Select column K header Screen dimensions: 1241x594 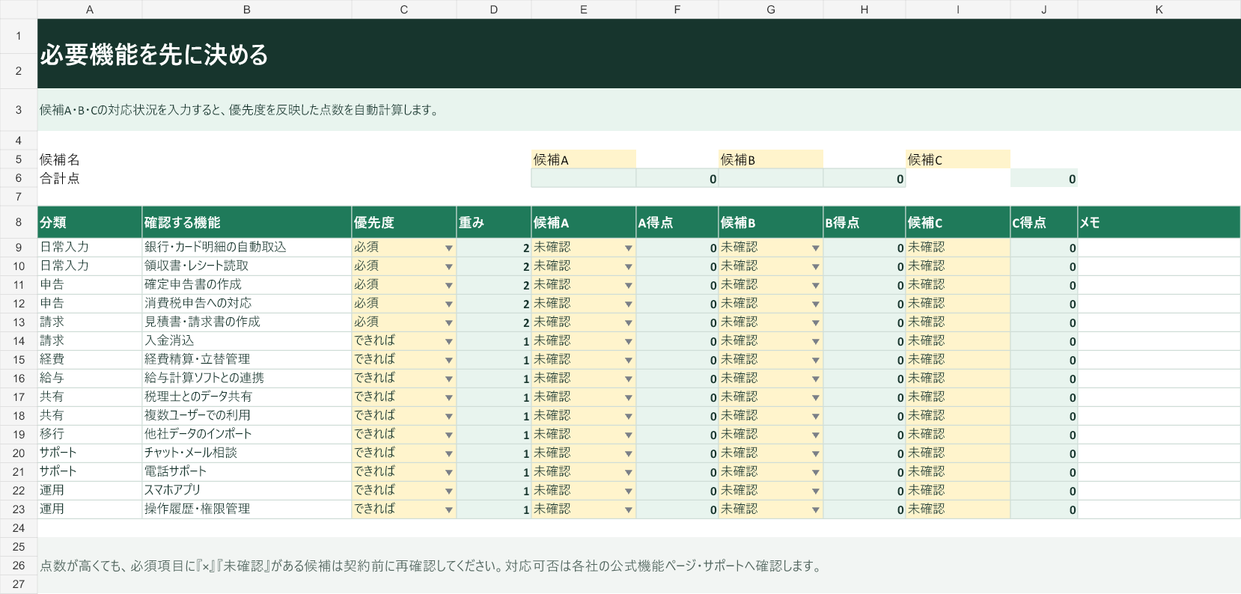point(1159,10)
